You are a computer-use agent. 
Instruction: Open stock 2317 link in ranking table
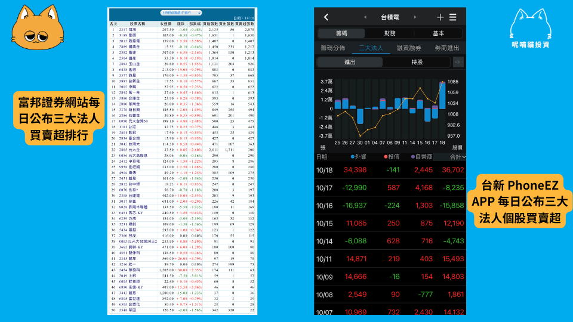click(x=128, y=30)
